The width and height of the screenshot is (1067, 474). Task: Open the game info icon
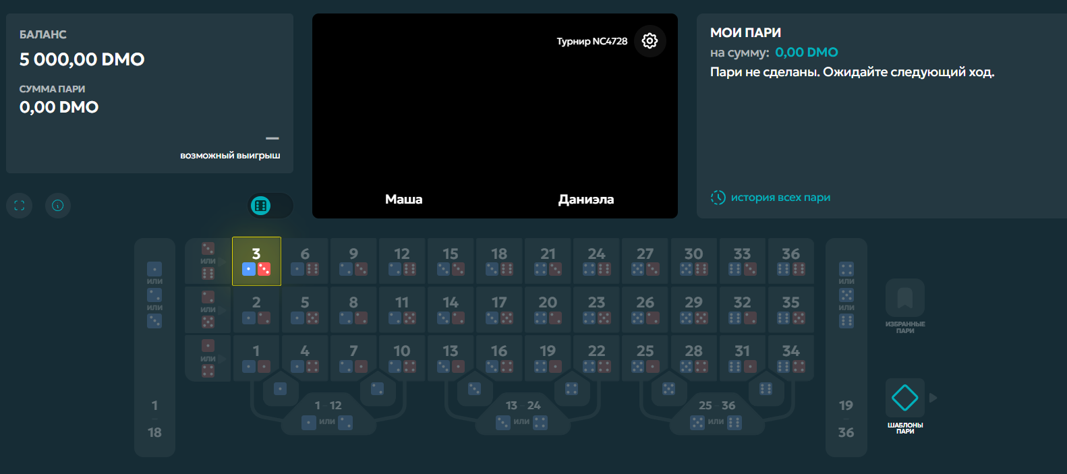58,206
